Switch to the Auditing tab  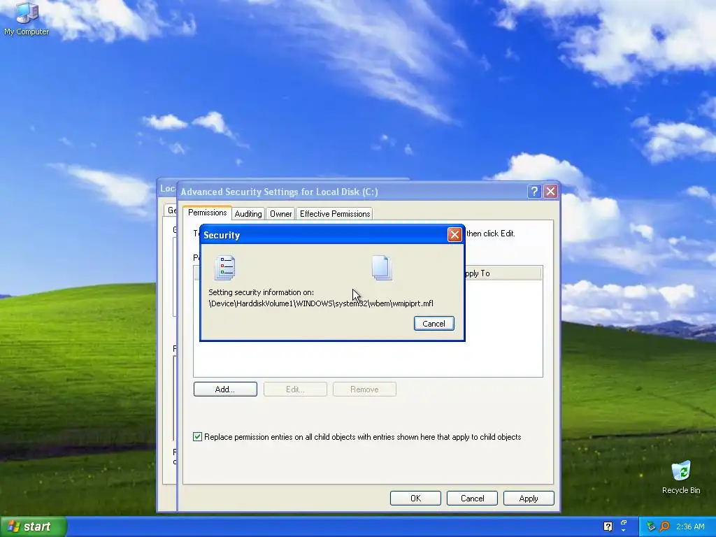click(248, 214)
